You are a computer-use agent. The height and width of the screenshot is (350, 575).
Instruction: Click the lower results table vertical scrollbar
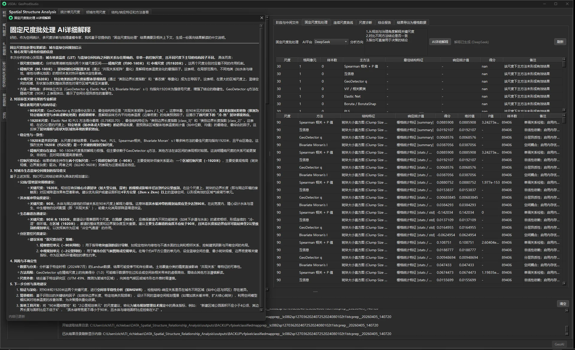click(564, 199)
